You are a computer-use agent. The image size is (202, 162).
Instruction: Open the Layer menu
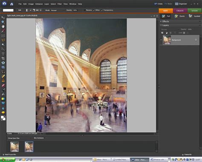click(x=46, y=4)
